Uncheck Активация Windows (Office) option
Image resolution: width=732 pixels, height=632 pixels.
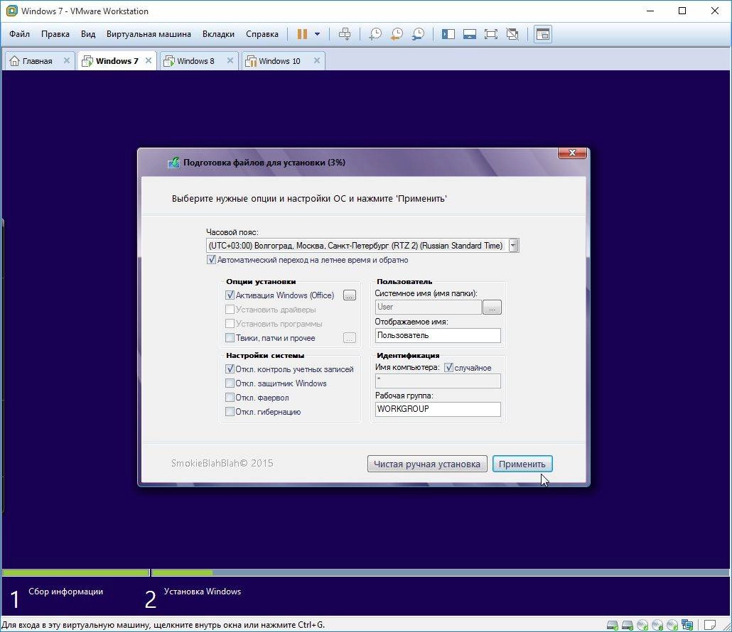230,295
